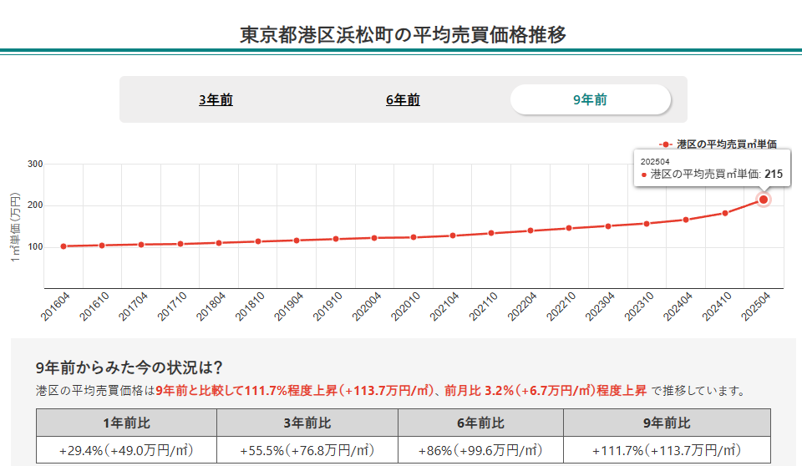
Task: Click the 東京都港区浜松町の平均売買価格推移 page heading
Action: [x=403, y=35]
